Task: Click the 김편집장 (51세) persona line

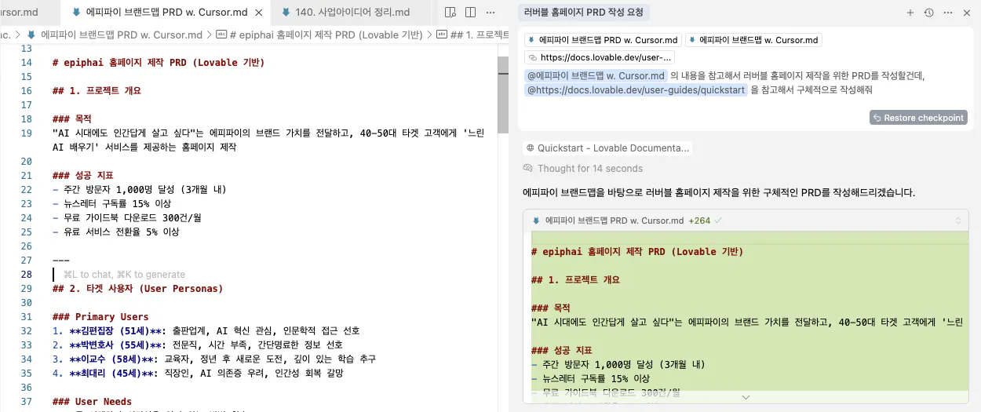Action: point(206,331)
